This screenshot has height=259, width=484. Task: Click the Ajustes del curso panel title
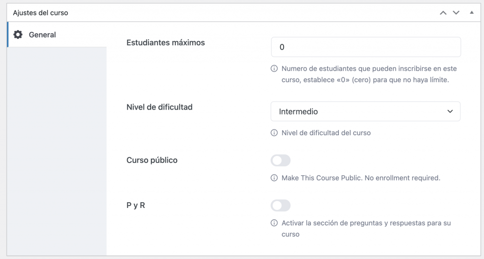coord(41,13)
